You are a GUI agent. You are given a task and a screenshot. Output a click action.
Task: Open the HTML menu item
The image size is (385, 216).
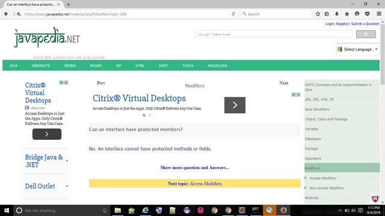coord(140,65)
